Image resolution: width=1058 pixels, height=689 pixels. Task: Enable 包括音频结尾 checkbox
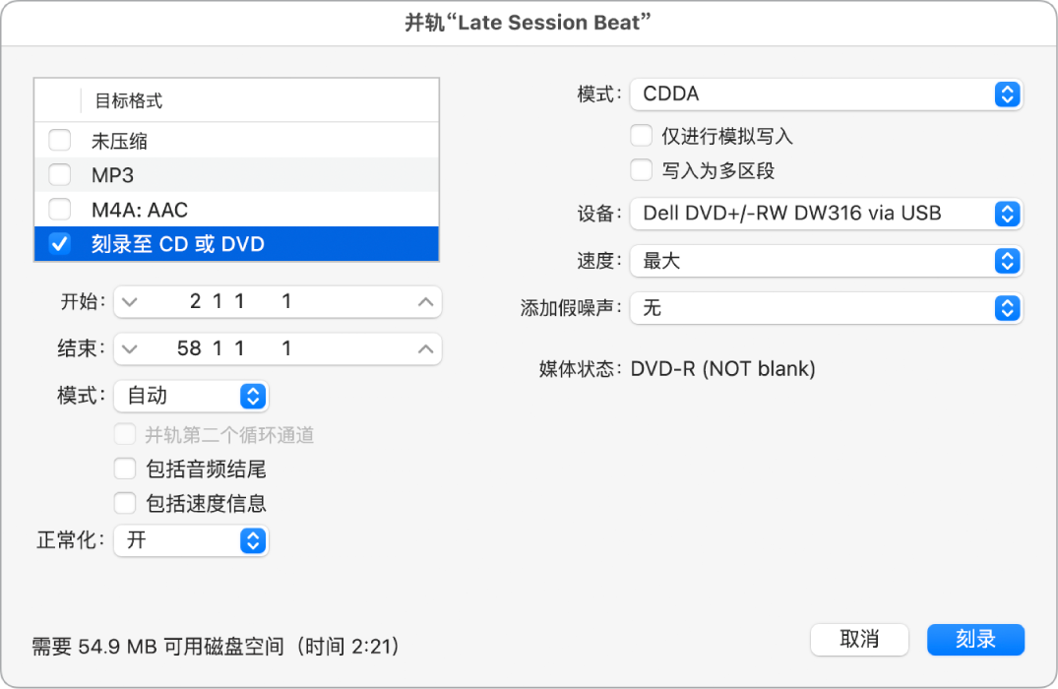coord(125,469)
